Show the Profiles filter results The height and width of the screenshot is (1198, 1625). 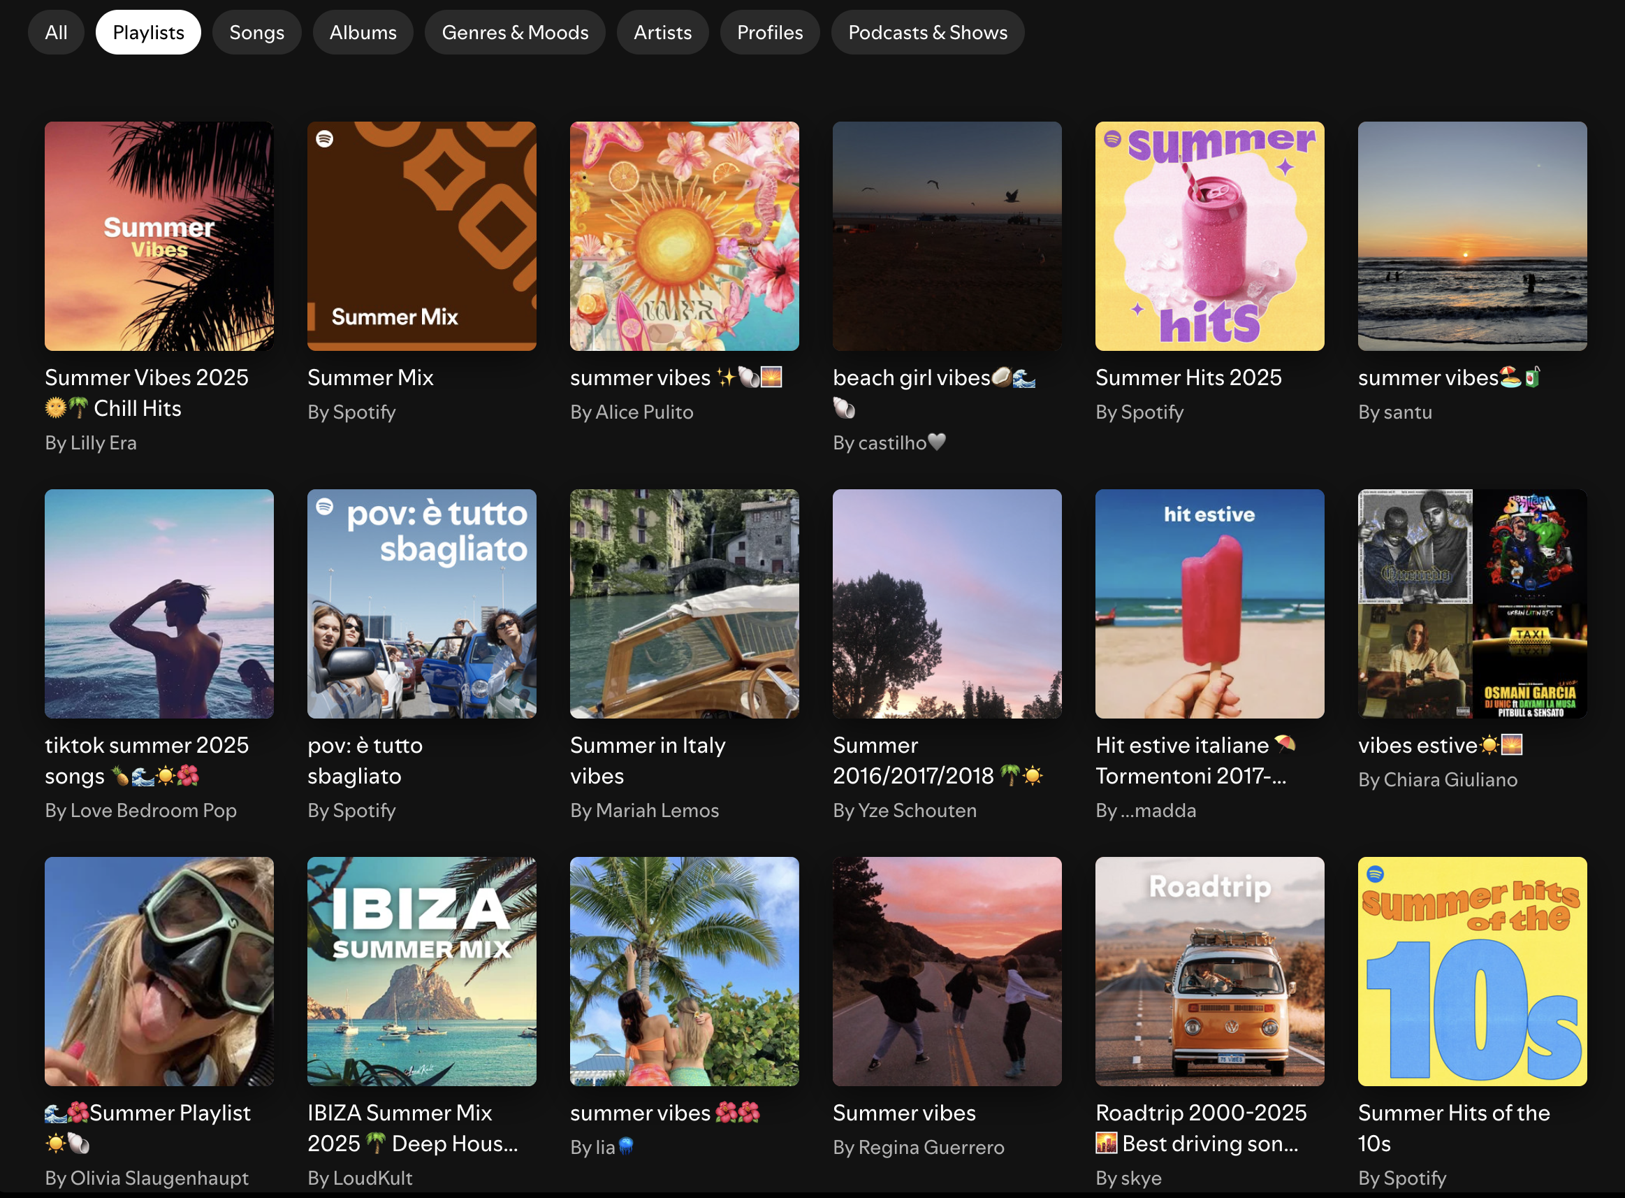point(770,32)
